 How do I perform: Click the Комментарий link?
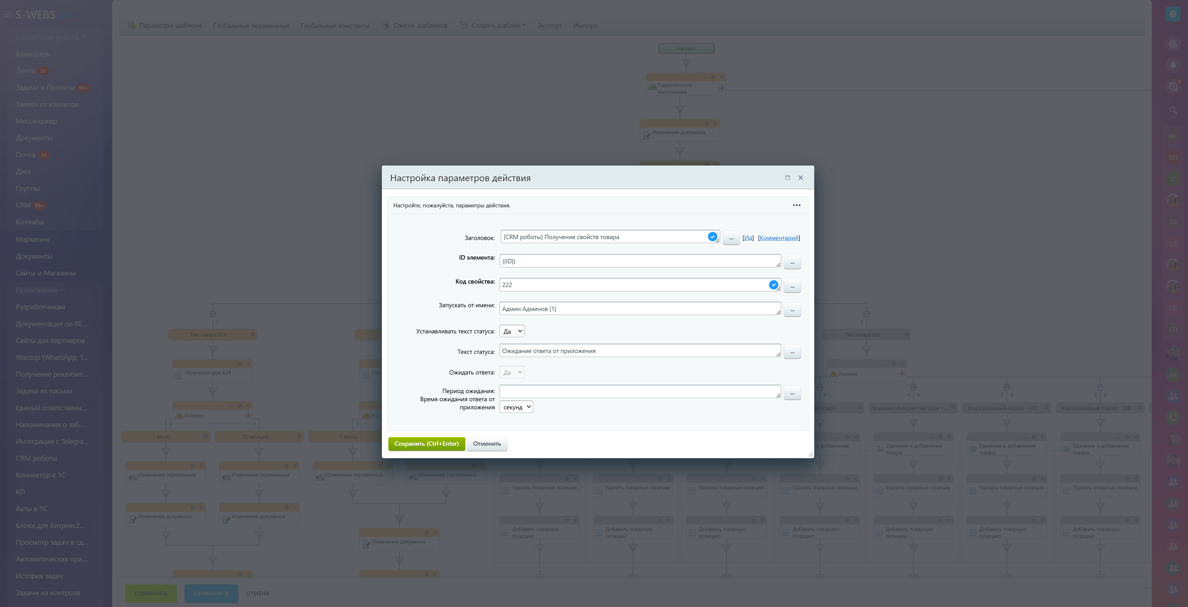pos(778,238)
